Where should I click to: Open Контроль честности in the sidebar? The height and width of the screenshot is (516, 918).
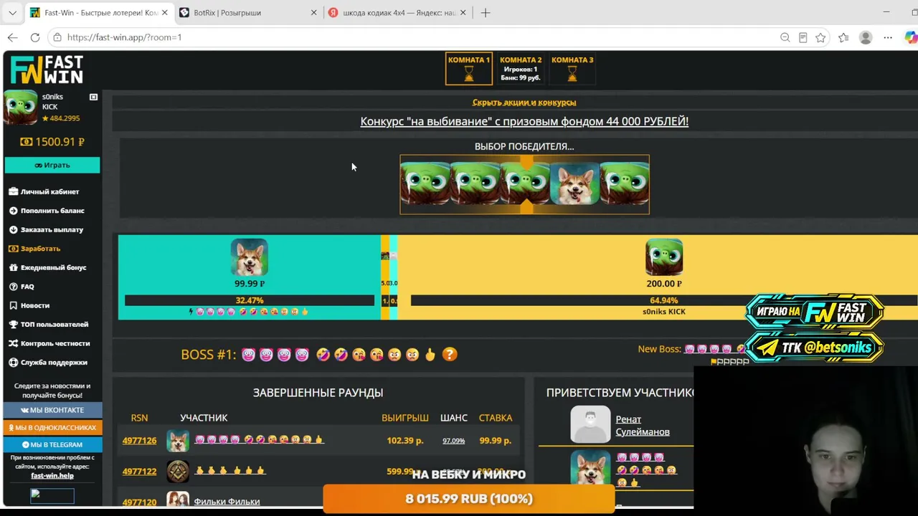tap(49, 343)
